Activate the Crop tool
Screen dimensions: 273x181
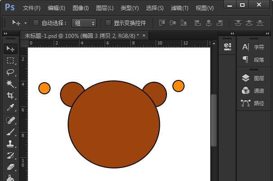(x=10, y=96)
